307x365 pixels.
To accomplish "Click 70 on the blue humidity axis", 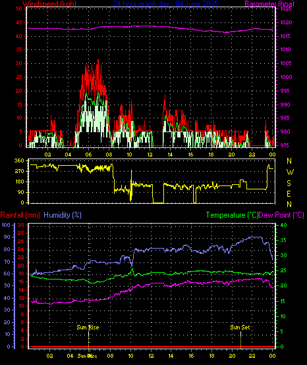I will click(x=7, y=262).
